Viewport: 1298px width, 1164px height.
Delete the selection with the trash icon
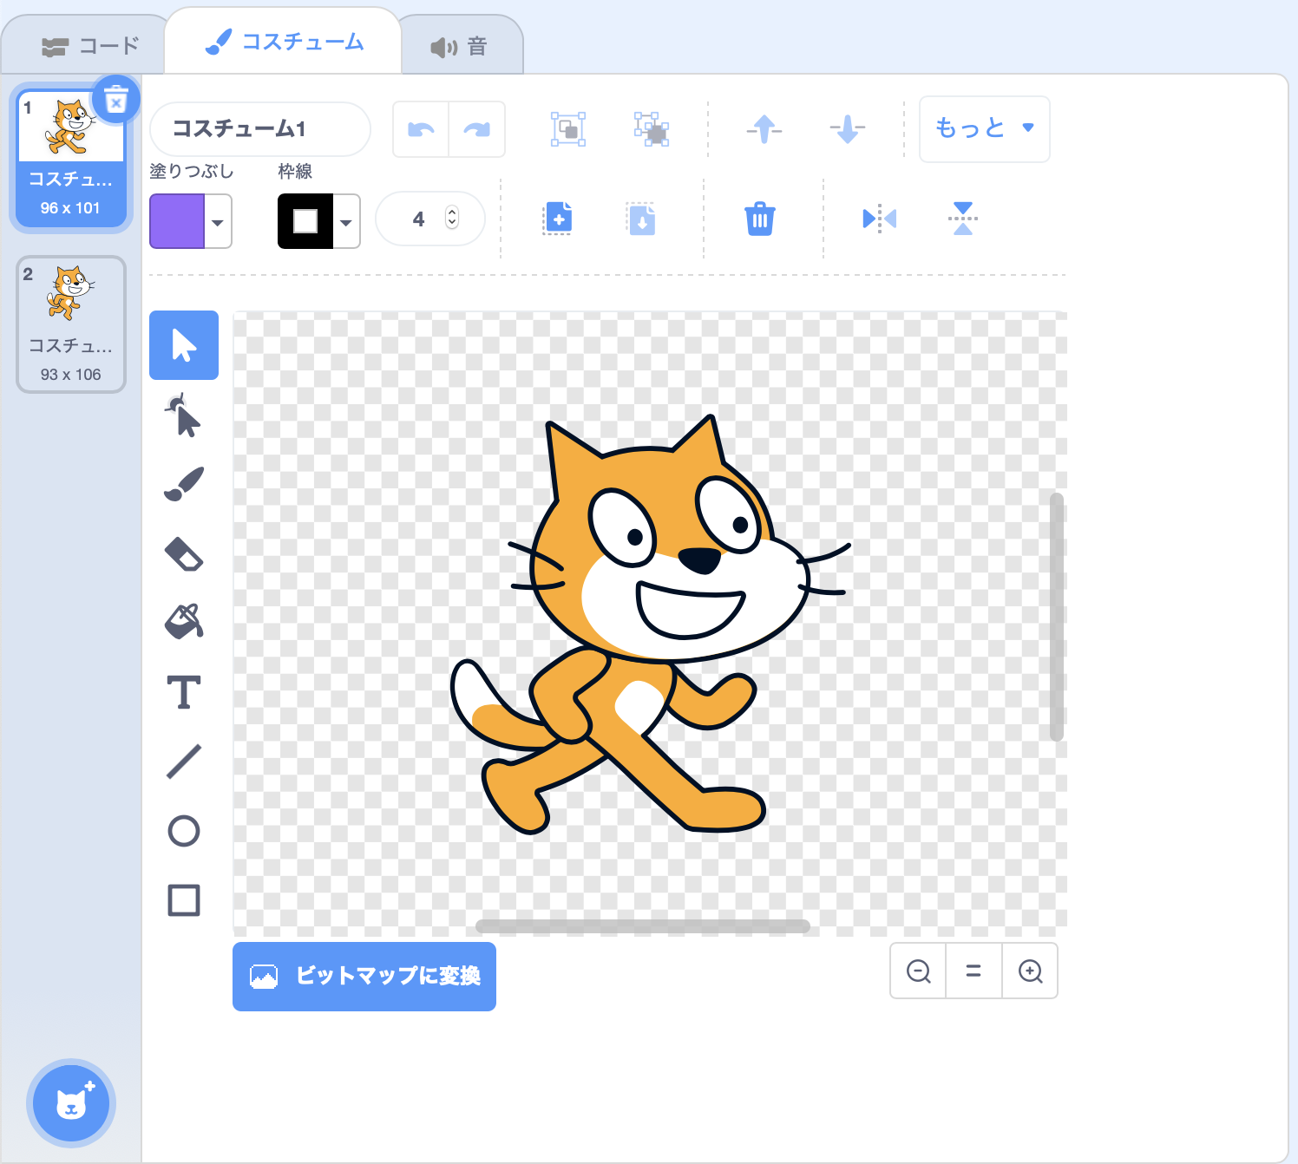tap(761, 219)
